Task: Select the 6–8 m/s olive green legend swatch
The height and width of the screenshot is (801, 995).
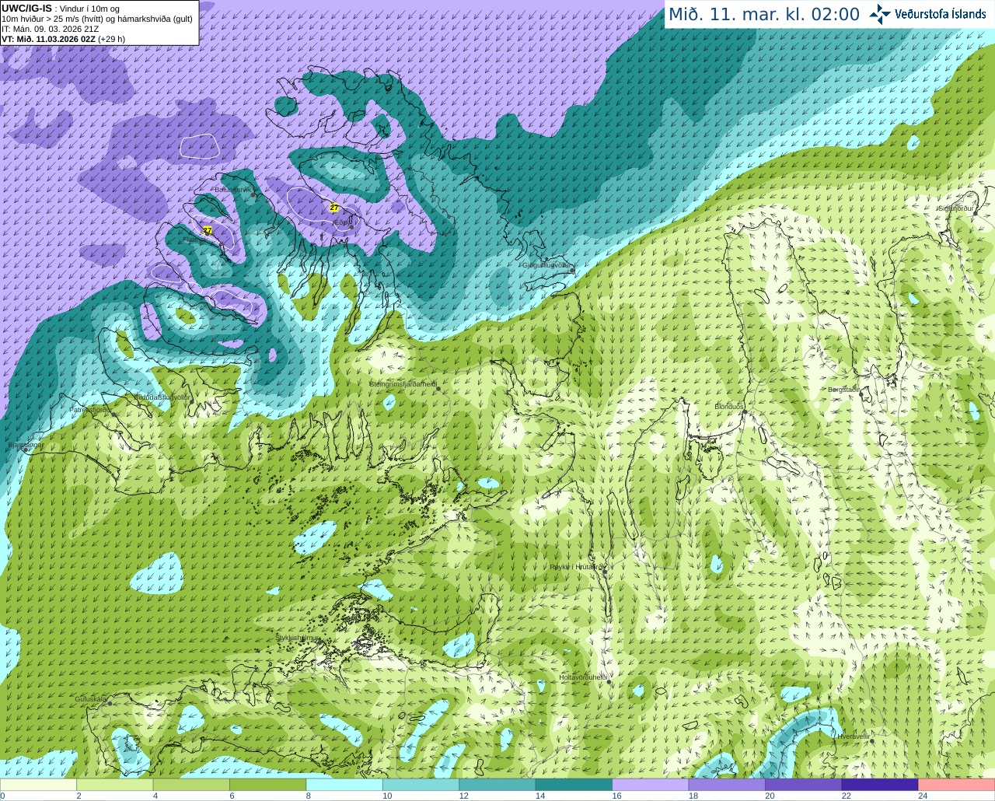Action: pyautogui.click(x=268, y=784)
